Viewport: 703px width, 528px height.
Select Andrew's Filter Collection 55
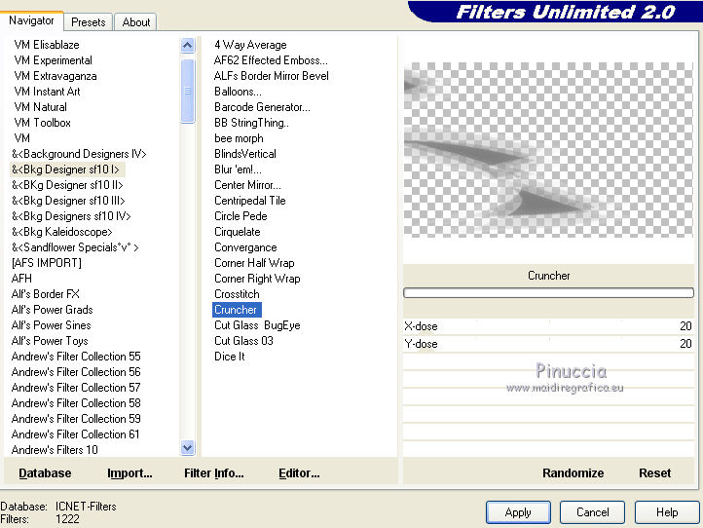[x=76, y=357]
